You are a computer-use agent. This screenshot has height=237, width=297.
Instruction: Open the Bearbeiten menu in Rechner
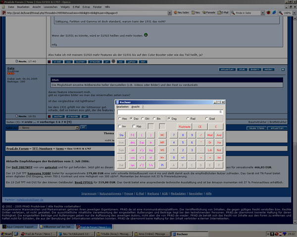pyautogui.click(x=122, y=107)
